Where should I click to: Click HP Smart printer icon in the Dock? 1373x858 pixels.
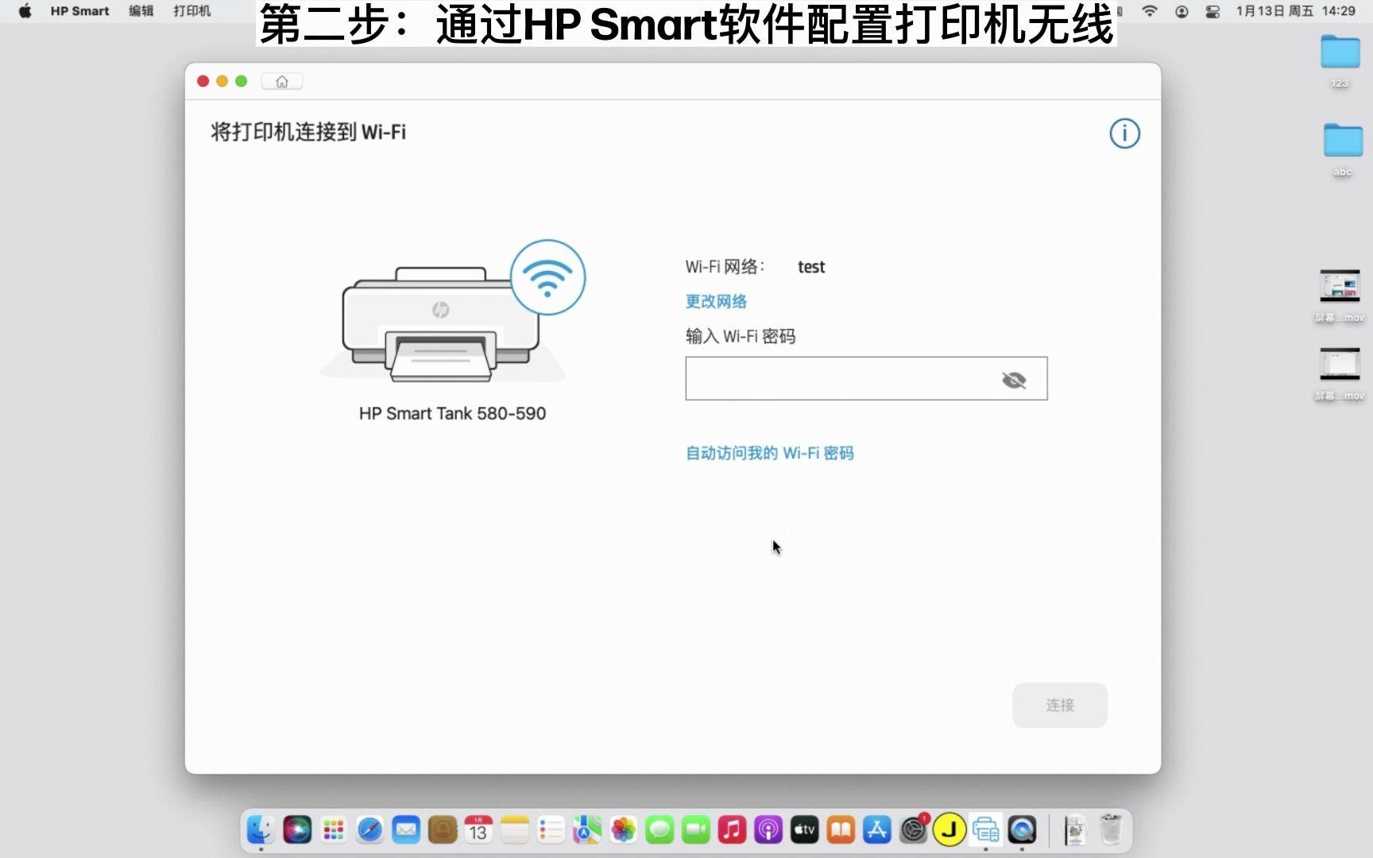coord(985,830)
